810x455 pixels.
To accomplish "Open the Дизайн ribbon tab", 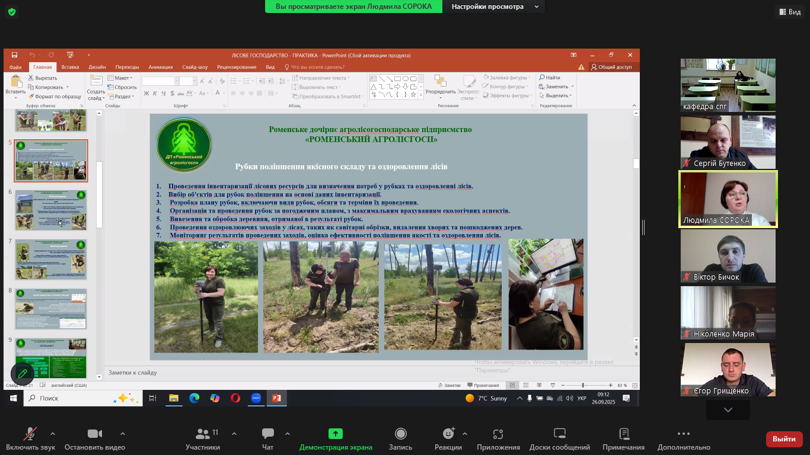I will coord(97,67).
